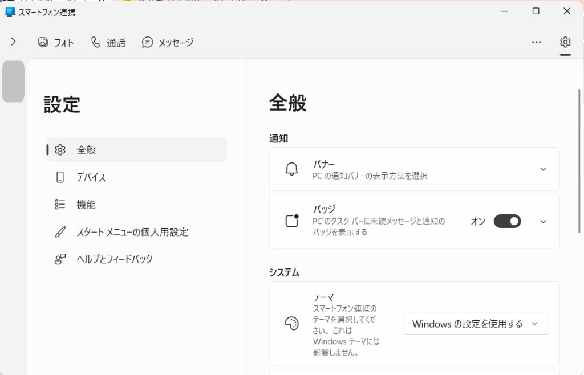This screenshot has width=584, height=375.
Task: Click the scrollbar on the left edge
Action: point(13,81)
